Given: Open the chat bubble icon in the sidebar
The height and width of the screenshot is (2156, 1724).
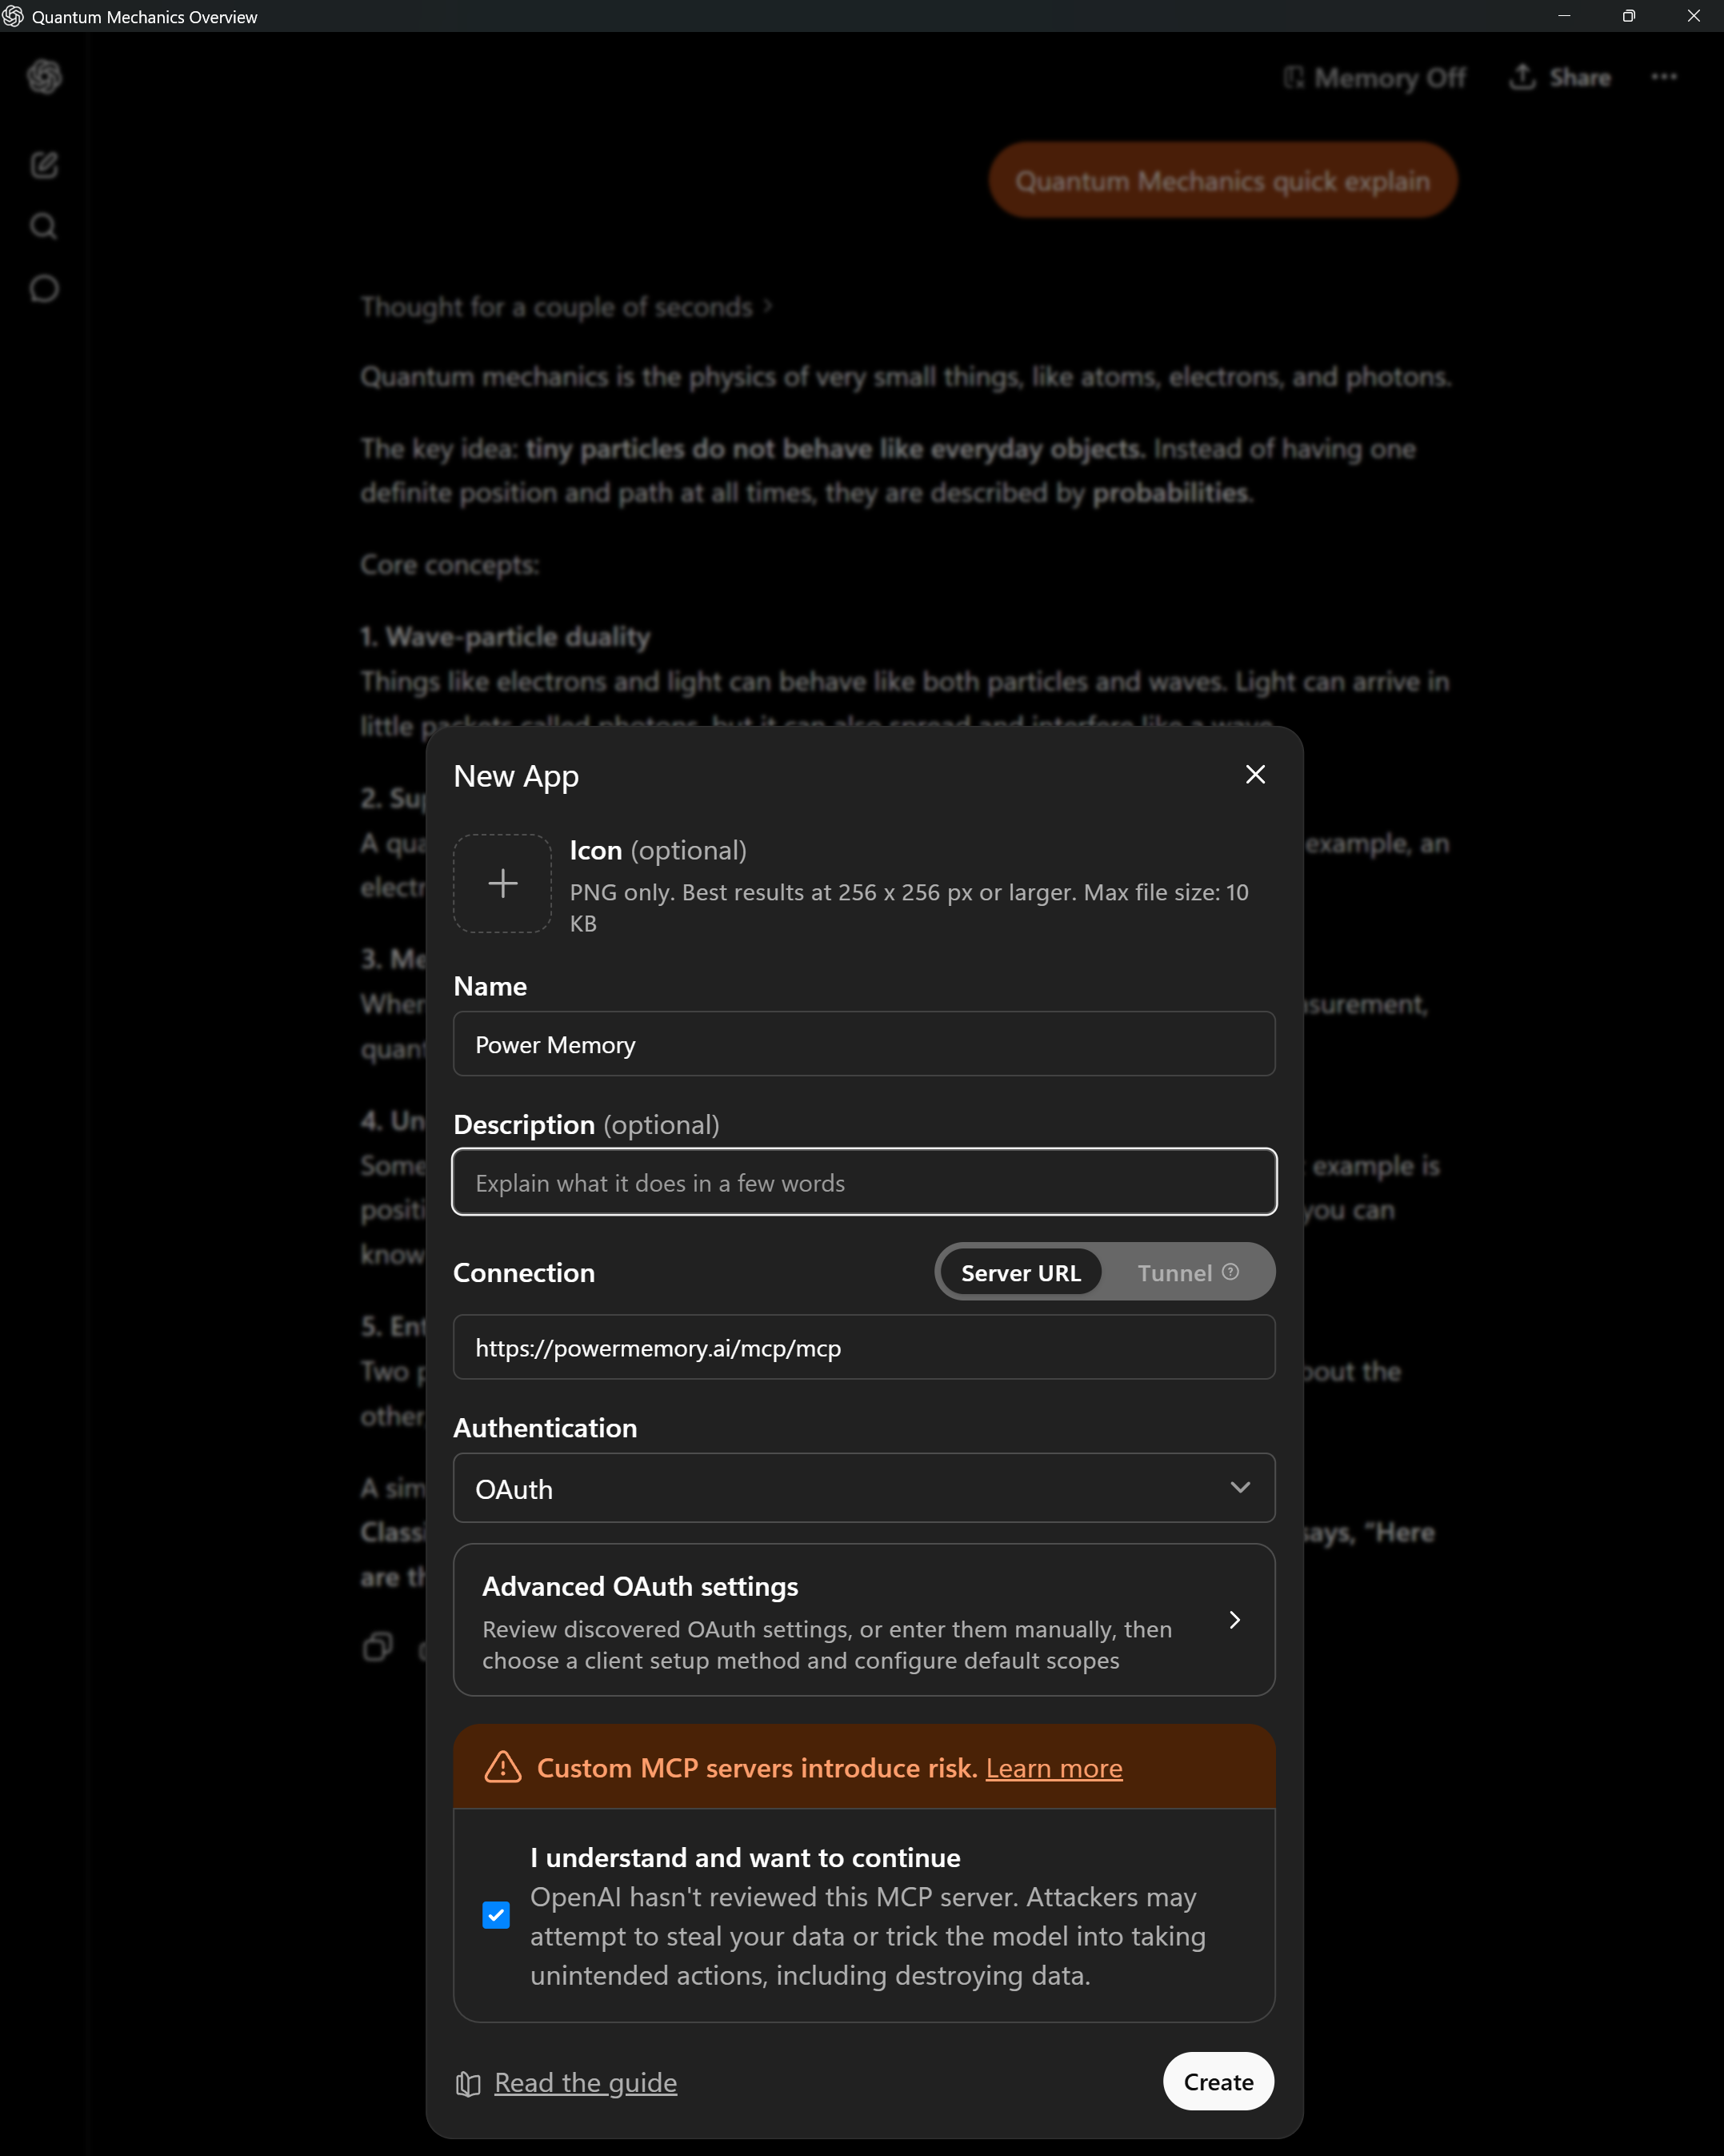Looking at the screenshot, I should pyautogui.click(x=44, y=289).
